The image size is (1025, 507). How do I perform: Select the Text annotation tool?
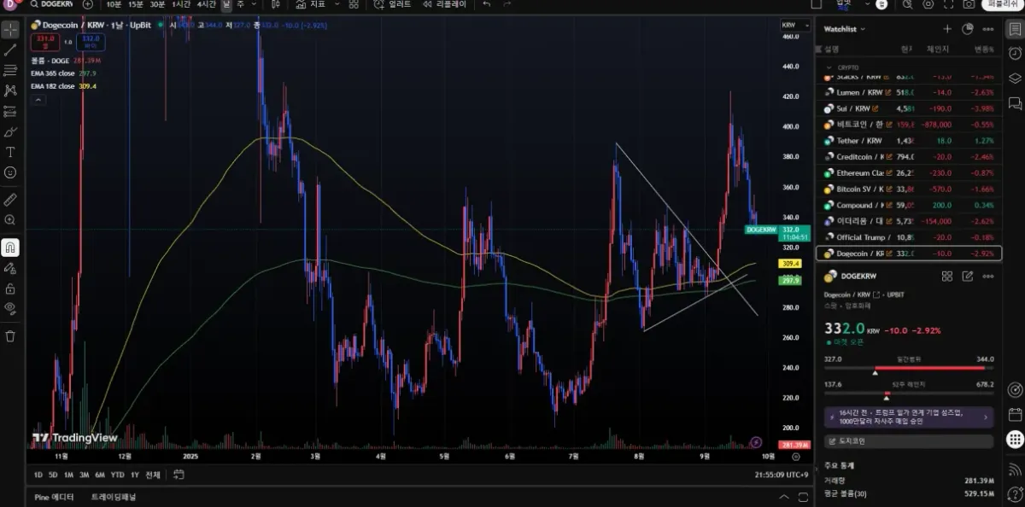[10, 152]
